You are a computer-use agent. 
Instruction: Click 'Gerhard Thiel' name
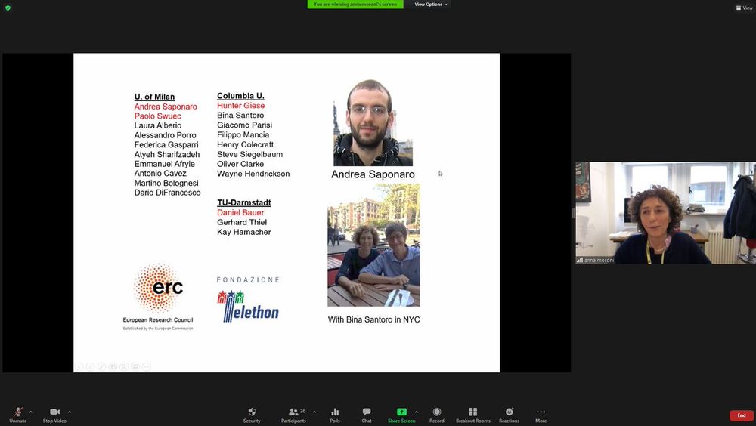(242, 222)
